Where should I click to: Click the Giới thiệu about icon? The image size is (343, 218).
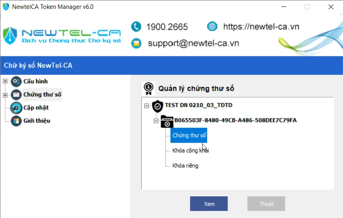click(x=16, y=121)
